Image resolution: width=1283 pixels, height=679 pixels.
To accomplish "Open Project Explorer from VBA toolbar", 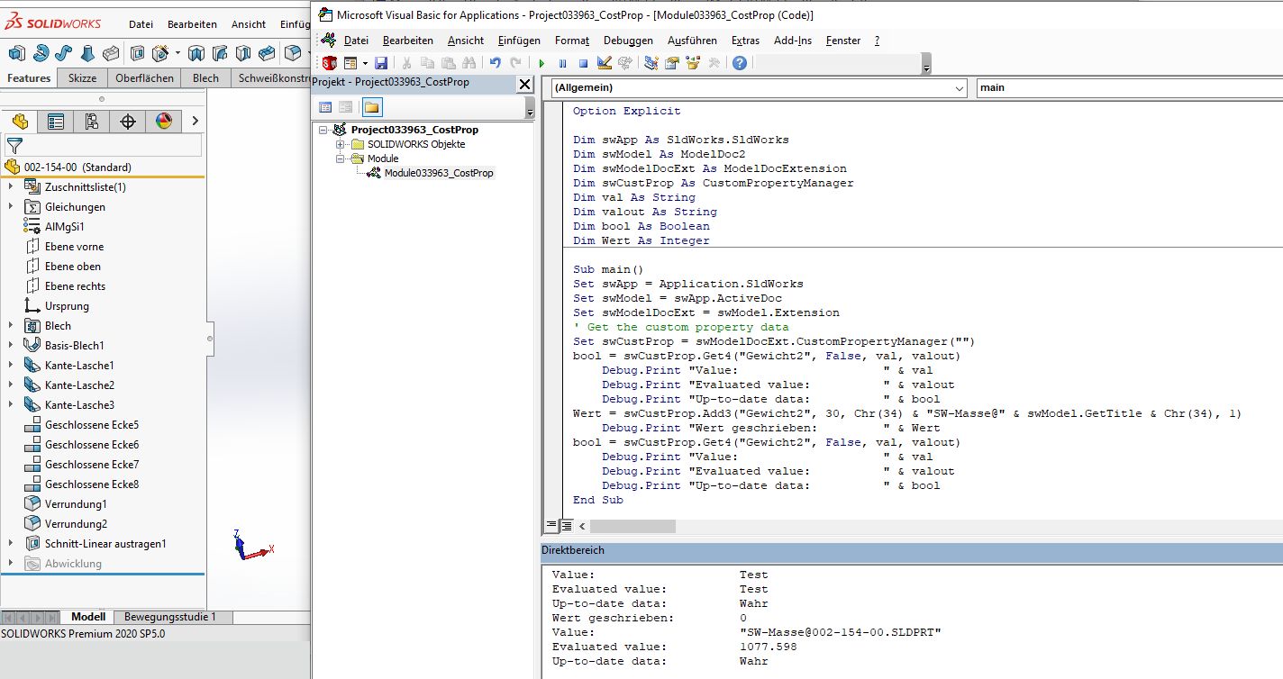I will click(x=651, y=62).
